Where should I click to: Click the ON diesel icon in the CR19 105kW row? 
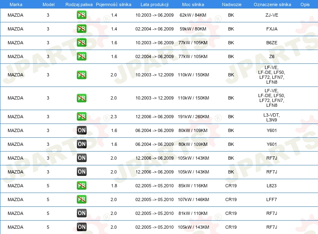pos(81,227)
